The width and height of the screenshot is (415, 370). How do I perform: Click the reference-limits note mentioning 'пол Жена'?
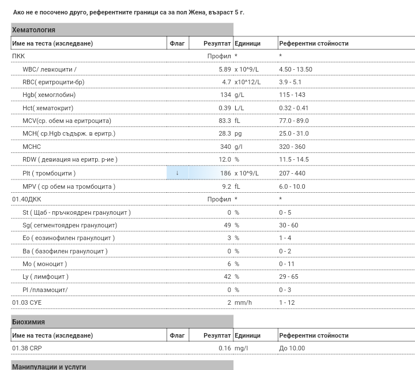coord(129,13)
